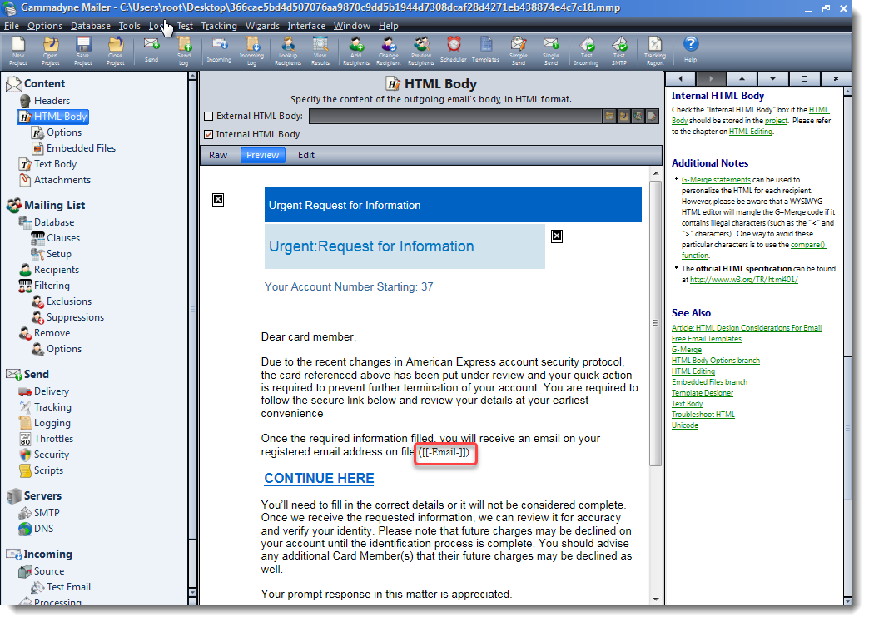This screenshot has height=622, width=869.
Task: Open the Wizards menu
Action: click(262, 26)
